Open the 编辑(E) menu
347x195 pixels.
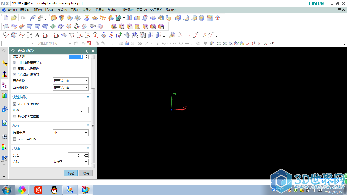(x=24, y=10)
